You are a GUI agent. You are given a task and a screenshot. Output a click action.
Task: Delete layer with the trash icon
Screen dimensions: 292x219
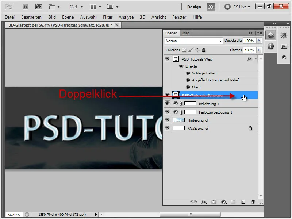tap(253, 202)
